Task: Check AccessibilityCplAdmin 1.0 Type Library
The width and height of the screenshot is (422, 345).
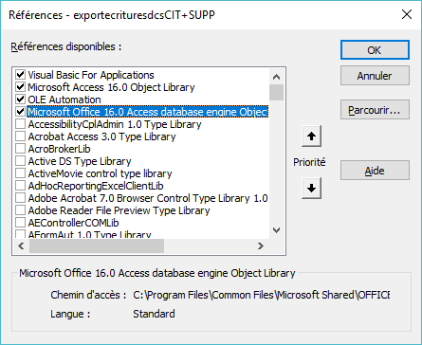Action: pyautogui.click(x=21, y=124)
